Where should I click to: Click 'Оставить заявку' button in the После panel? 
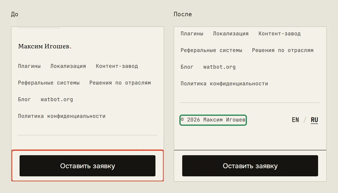[250, 166]
